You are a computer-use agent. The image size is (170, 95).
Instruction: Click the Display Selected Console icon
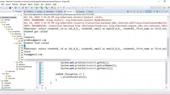(x=157, y=12)
